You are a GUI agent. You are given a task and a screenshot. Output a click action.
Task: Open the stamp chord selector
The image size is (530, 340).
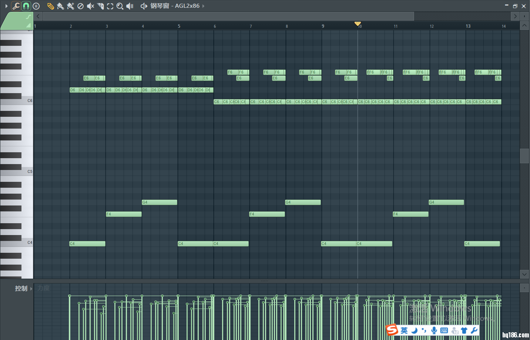pos(36,6)
